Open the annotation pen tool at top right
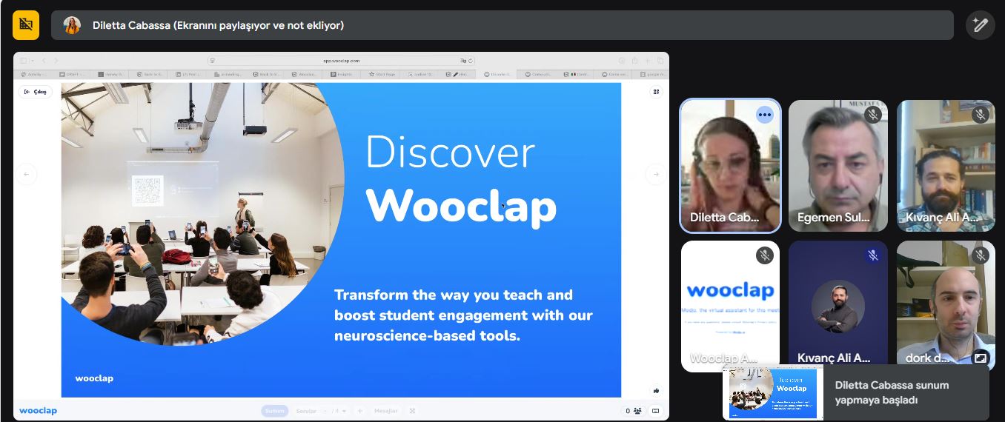The height and width of the screenshot is (422, 1005). click(x=980, y=25)
